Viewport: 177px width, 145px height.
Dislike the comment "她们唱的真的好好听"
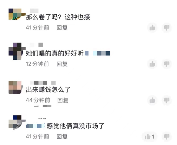(166, 64)
